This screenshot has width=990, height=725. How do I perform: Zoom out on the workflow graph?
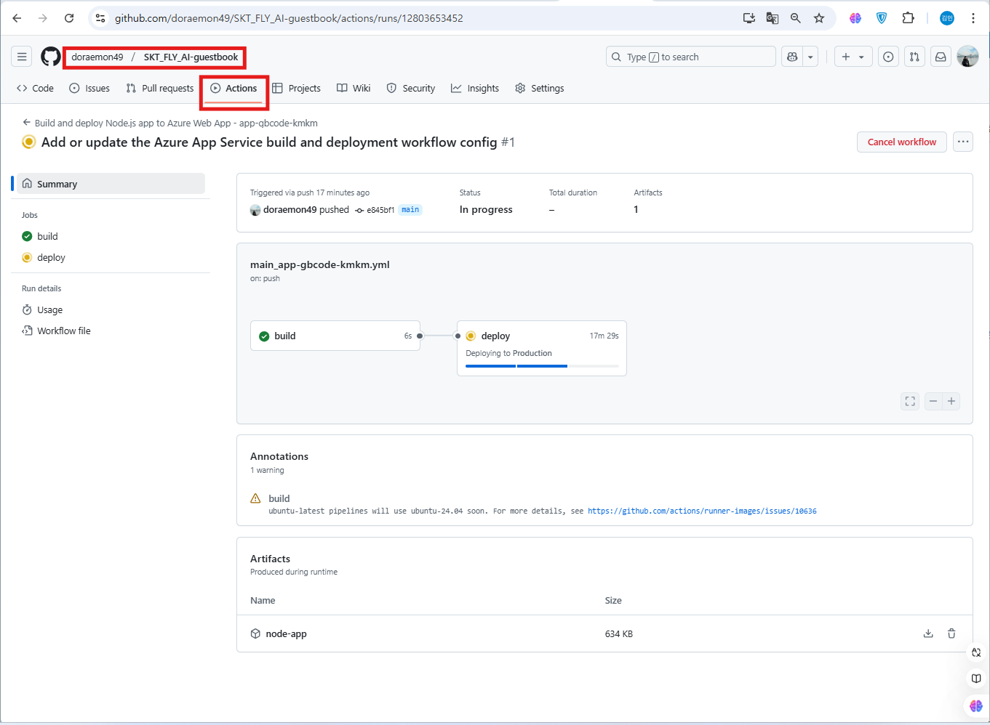933,401
